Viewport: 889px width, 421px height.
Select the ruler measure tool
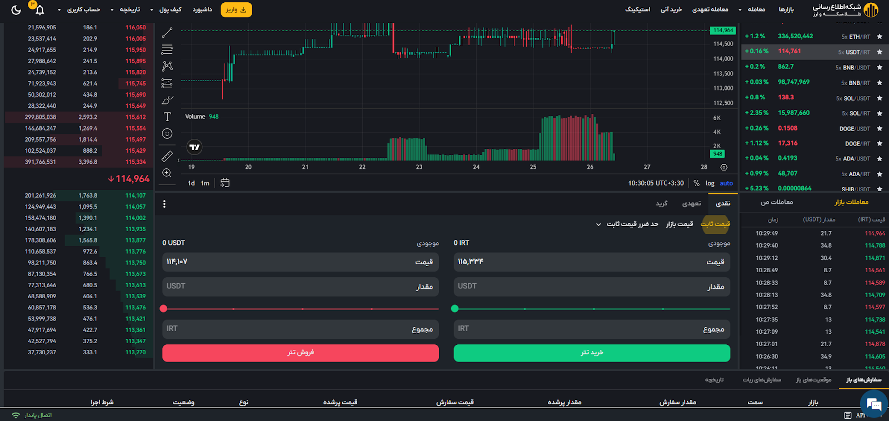[167, 156]
